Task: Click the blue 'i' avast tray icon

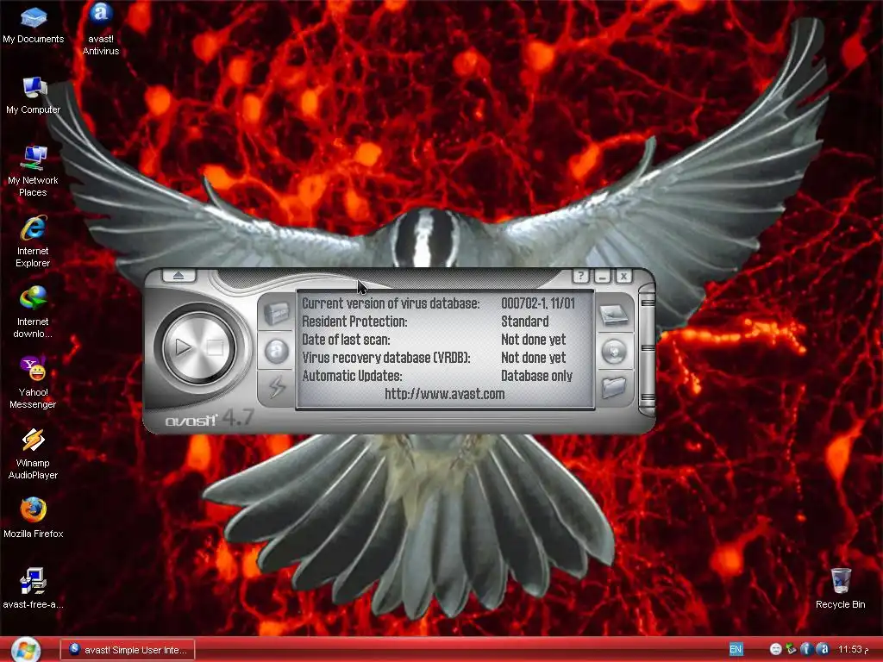Action: point(806,649)
